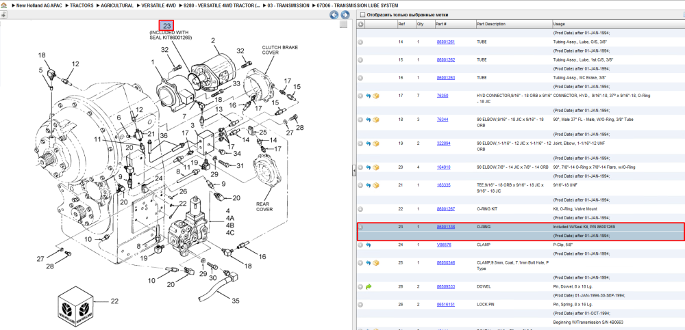Click the gray square at the diagram's top-right corner
Image resolution: width=685 pixels, height=330 pixels.
coord(343,24)
